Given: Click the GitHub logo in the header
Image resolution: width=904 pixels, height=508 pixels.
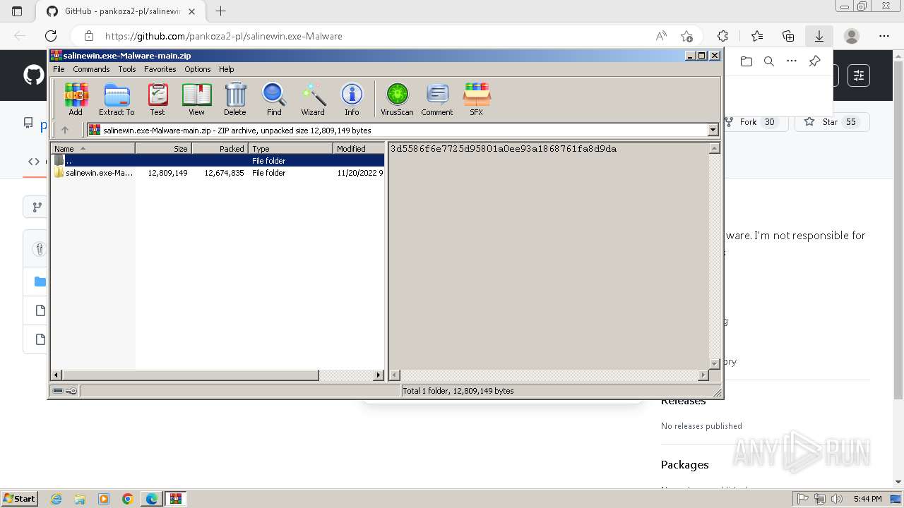Looking at the screenshot, I should [33, 75].
